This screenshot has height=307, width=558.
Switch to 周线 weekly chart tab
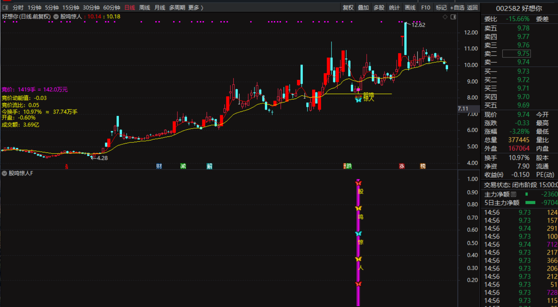click(144, 7)
